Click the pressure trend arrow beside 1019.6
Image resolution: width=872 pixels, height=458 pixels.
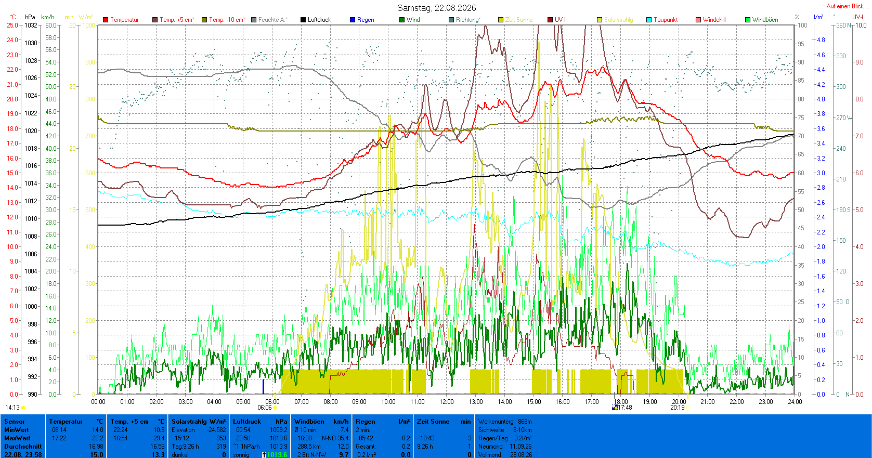[x=264, y=455]
